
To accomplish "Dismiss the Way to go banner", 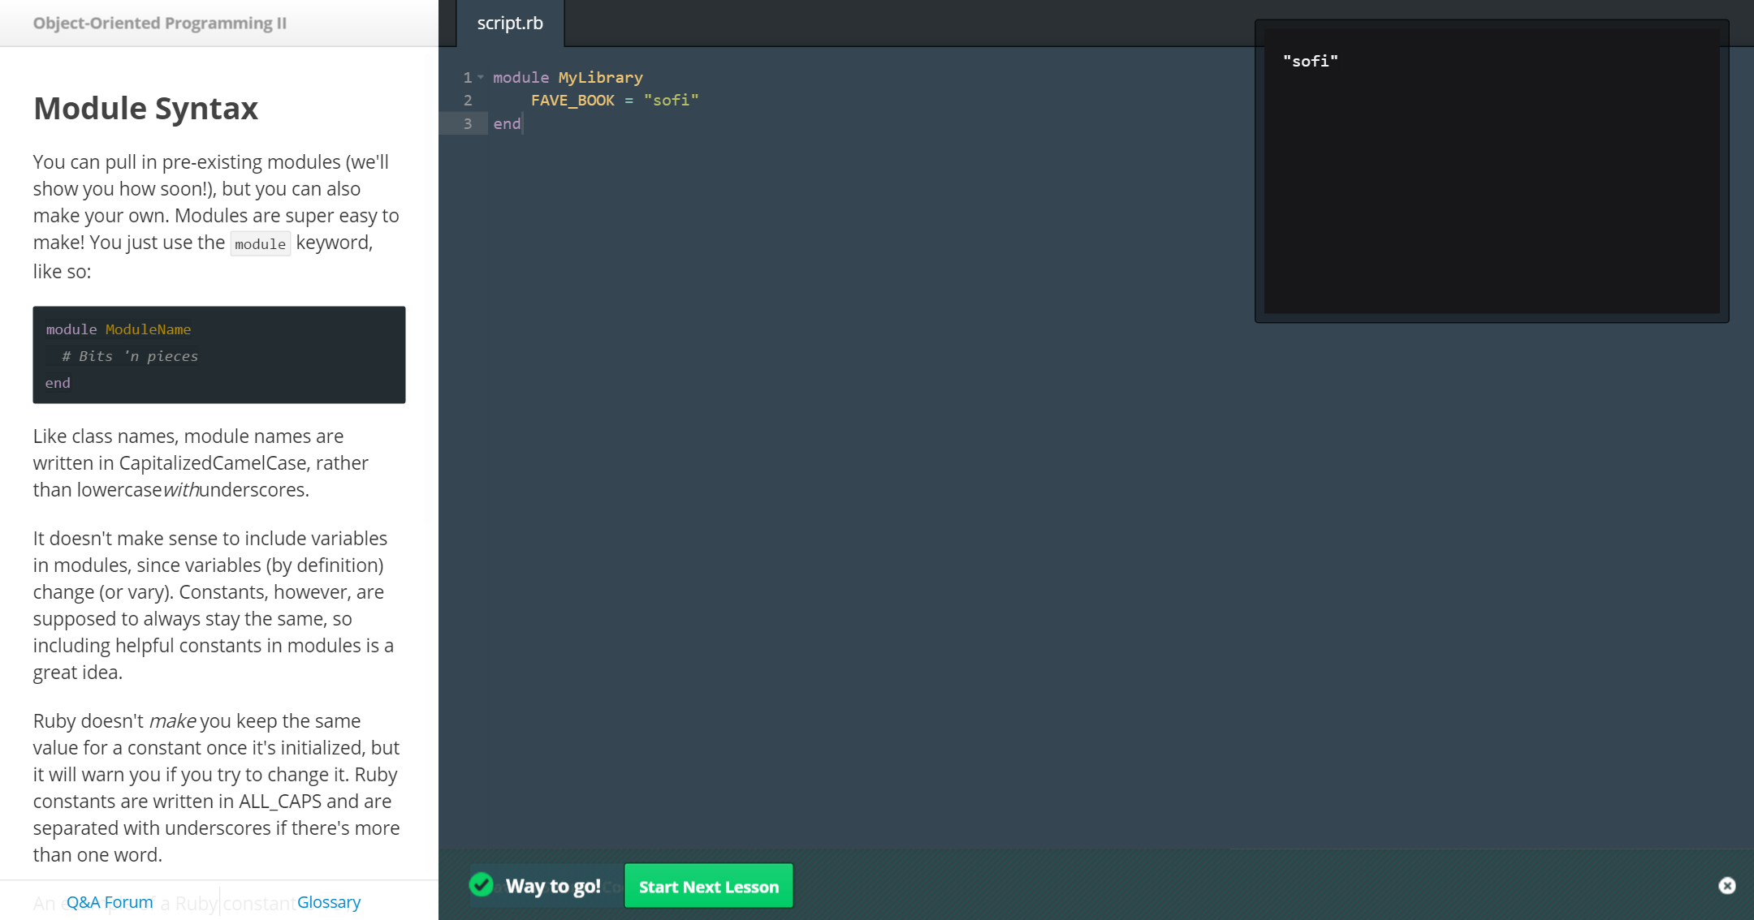I will [x=1726, y=886].
